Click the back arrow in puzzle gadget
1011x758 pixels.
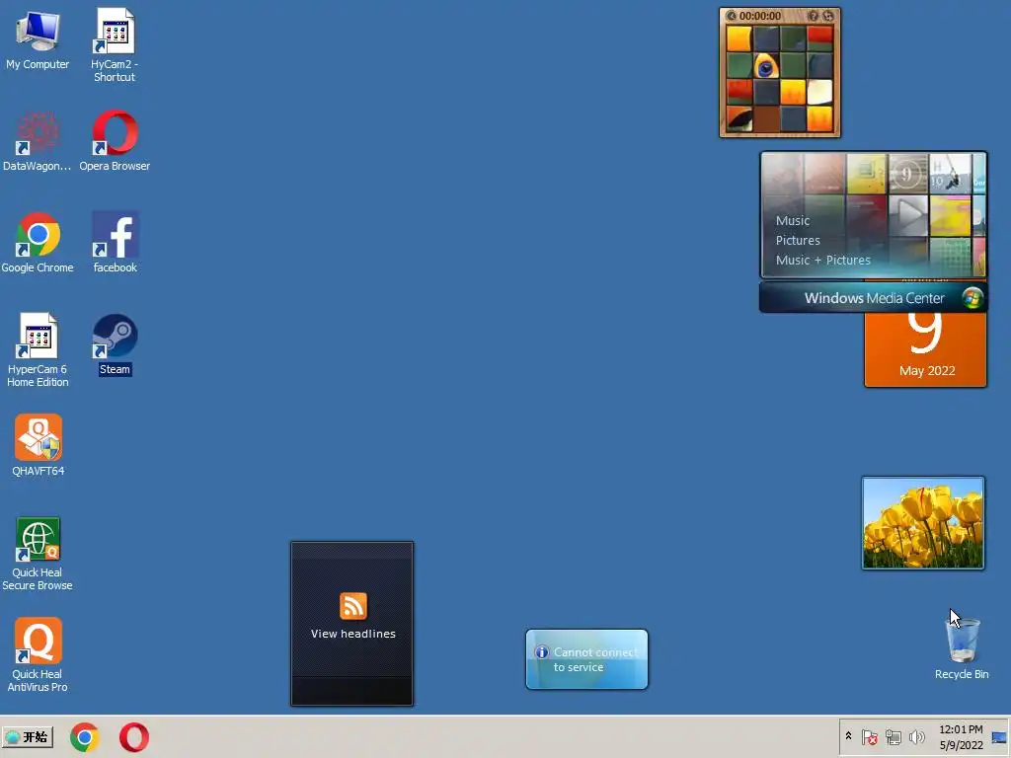pyautogui.click(x=732, y=16)
